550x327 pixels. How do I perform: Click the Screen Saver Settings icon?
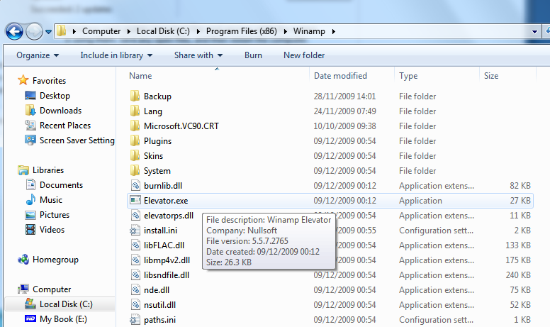coord(30,140)
